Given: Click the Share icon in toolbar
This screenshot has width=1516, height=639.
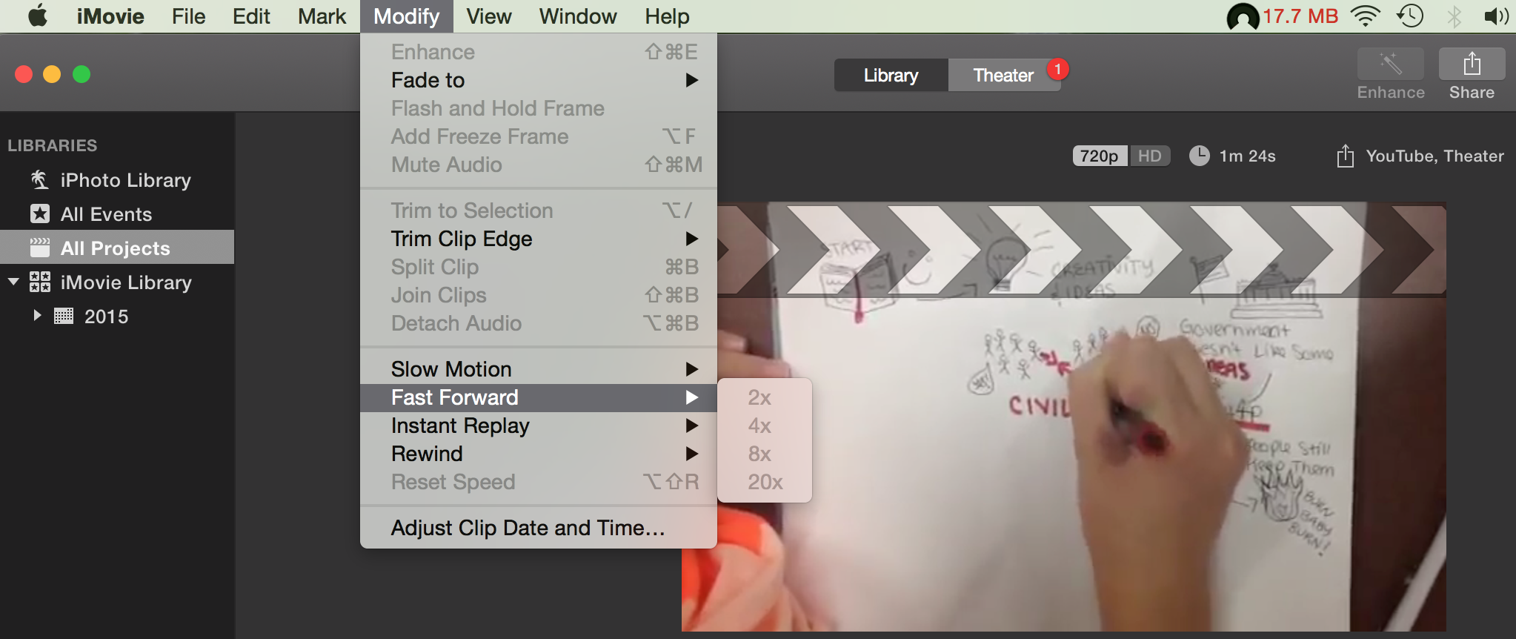Looking at the screenshot, I should coord(1471,64).
